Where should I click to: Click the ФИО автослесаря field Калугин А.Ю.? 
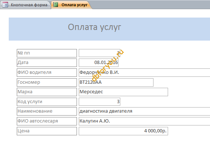tap(144, 121)
